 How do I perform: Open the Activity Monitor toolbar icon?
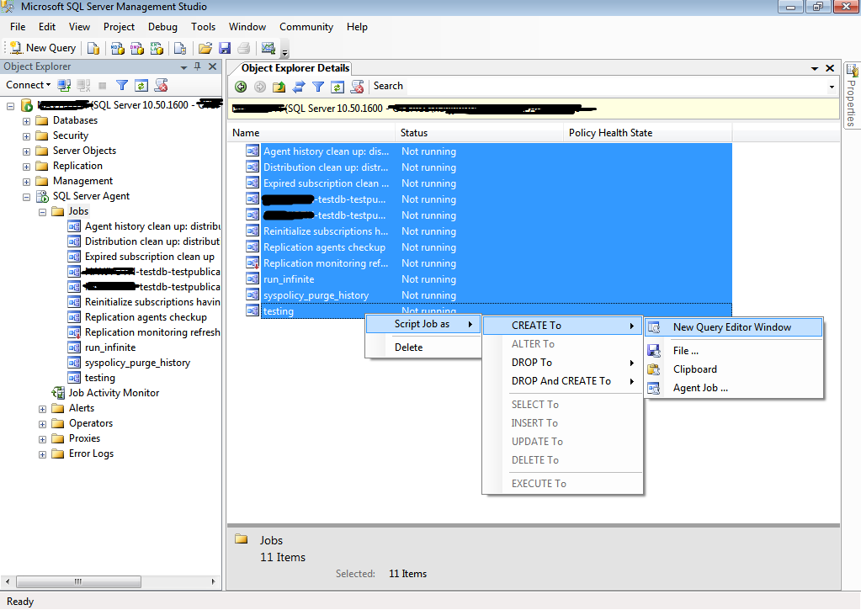click(268, 48)
